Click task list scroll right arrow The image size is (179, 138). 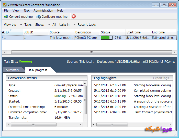pos(174,52)
